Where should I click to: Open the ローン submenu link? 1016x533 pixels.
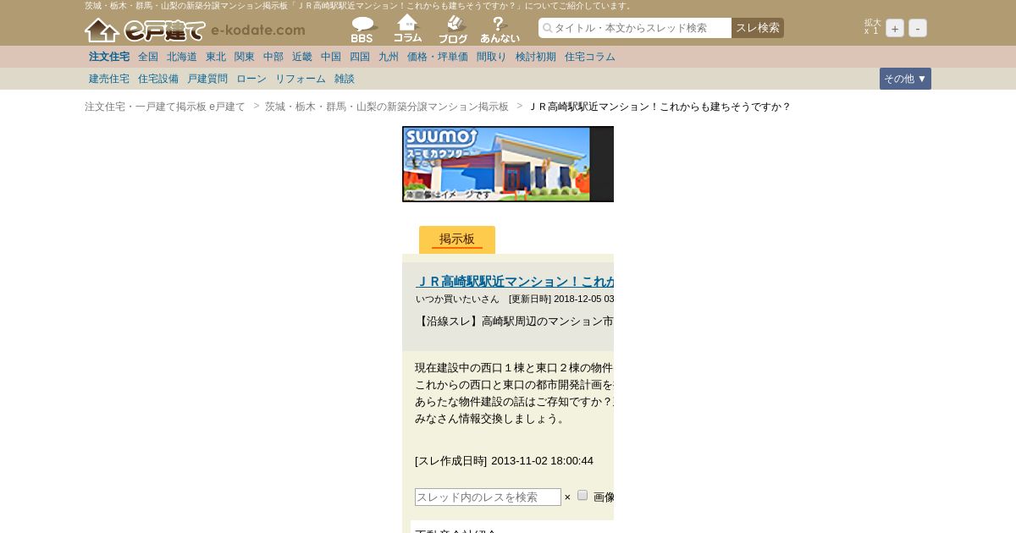pyautogui.click(x=251, y=79)
